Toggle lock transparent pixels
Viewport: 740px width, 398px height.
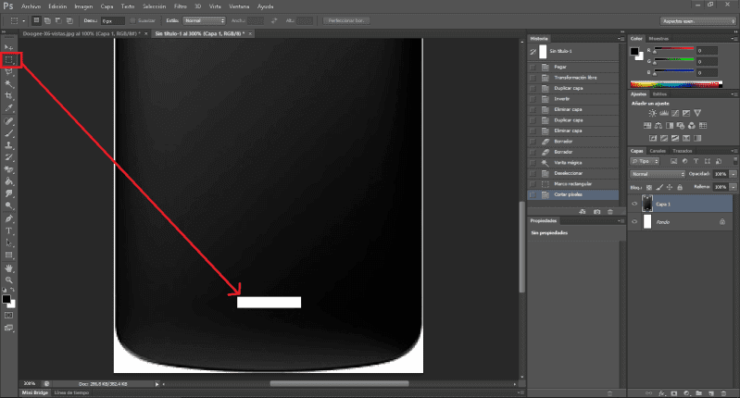pos(649,187)
